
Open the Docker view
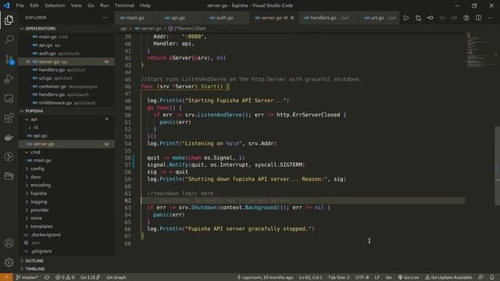tap(9, 137)
